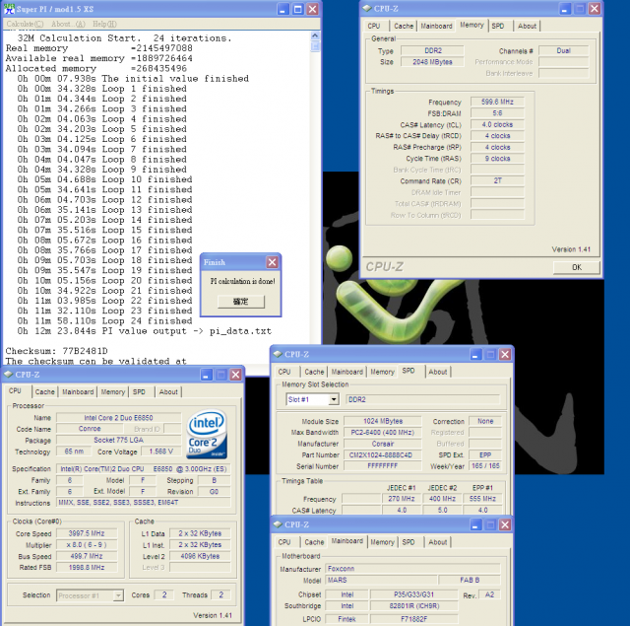Switch to About tab in Memory window
The width and height of the screenshot is (630, 626).
point(527,26)
